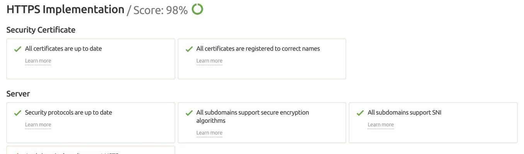Screen dimensions: 524x154
Task: Click the green score donut chart icon
Action: pyautogui.click(x=197, y=9)
